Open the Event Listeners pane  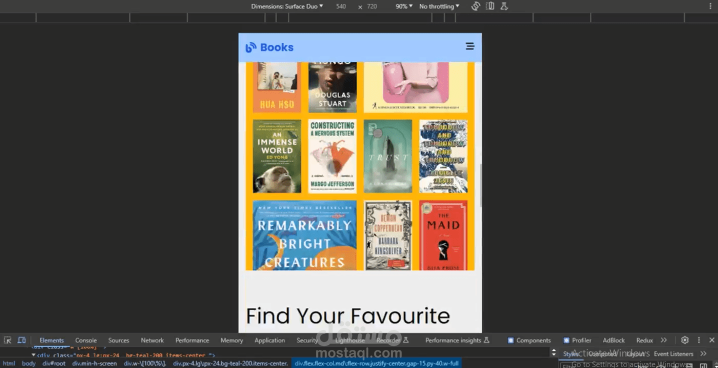pyautogui.click(x=673, y=354)
